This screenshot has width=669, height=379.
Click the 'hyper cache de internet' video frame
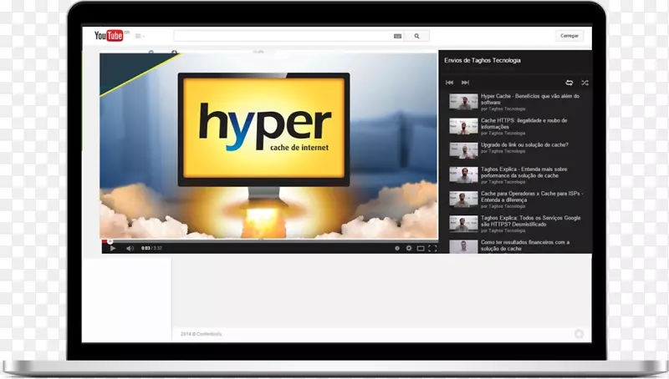pos(268,145)
